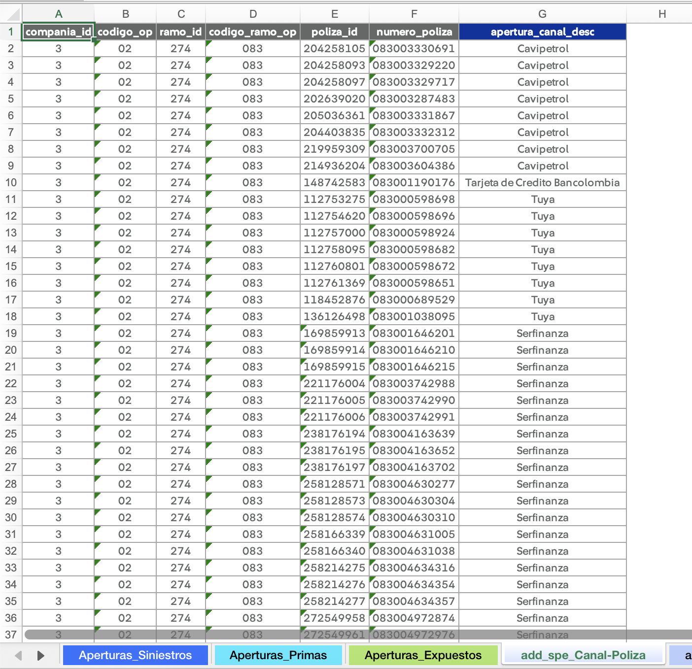692x669 pixels.
Task: Click the codigo_ramo_op header cell
Action: point(253,32)
